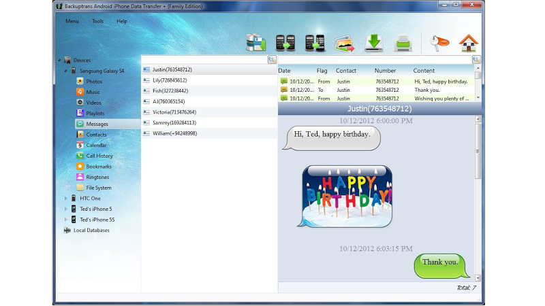Click the key registration icon

coord(439,43)
